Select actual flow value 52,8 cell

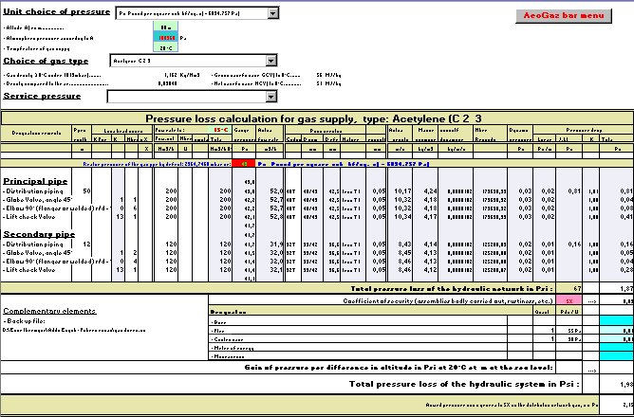270,217
